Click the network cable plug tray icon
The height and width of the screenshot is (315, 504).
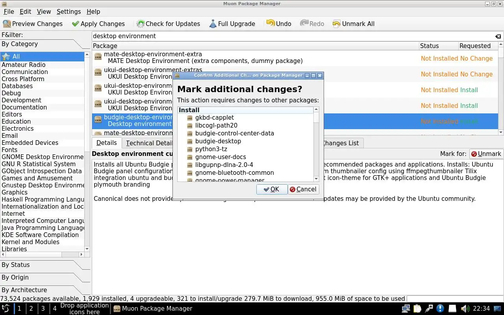(429, 309)
